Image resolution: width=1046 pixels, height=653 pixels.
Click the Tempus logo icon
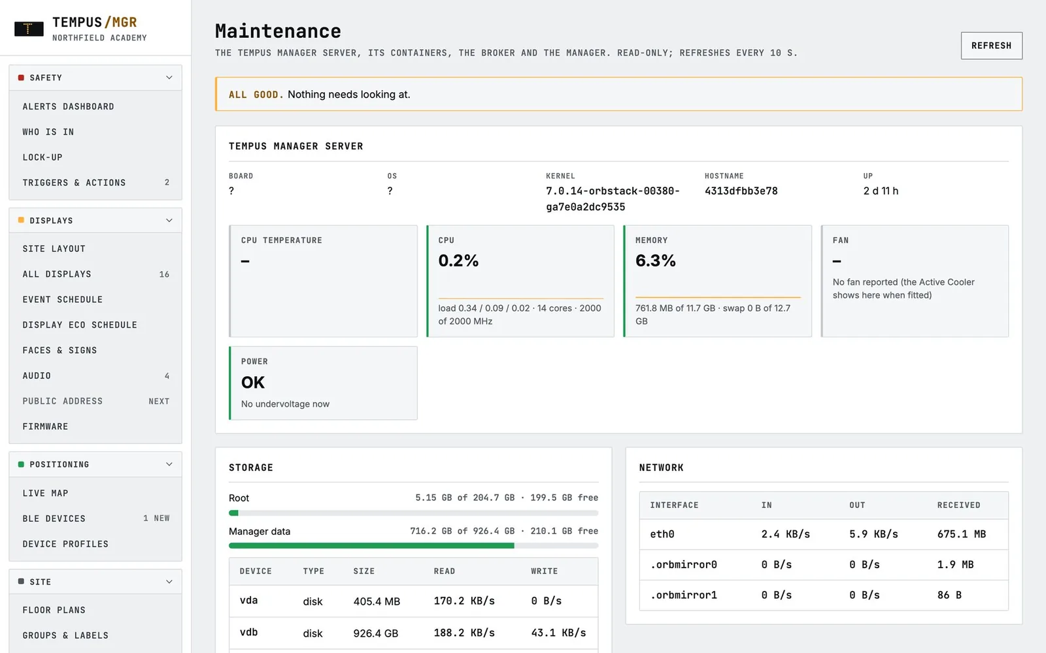point(29,29)
